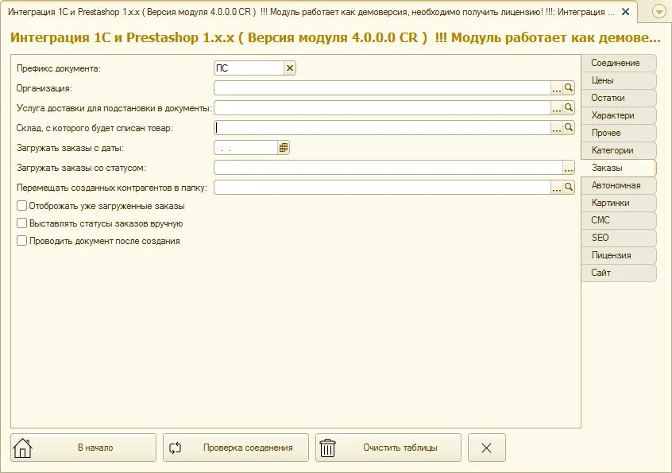Click the Услуга доставки для подстановки label
Viewport: 672px width, 473px height.
pos(114,108)
